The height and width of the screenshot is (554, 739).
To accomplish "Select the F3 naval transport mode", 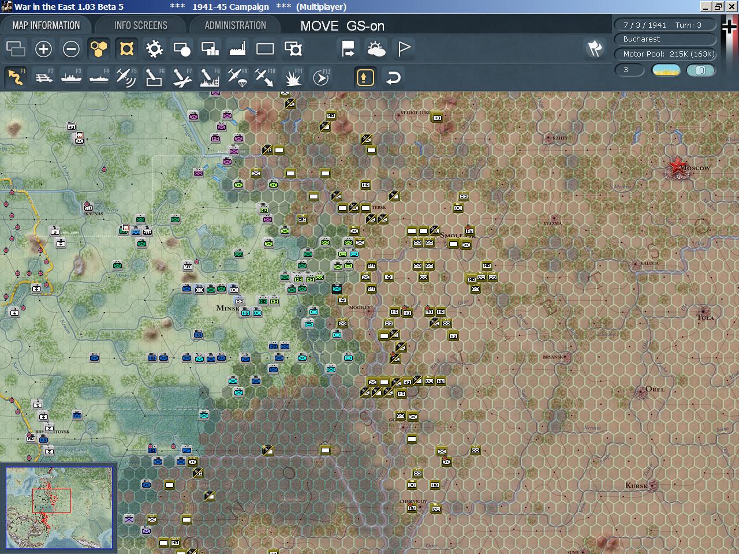I will 71,77.
